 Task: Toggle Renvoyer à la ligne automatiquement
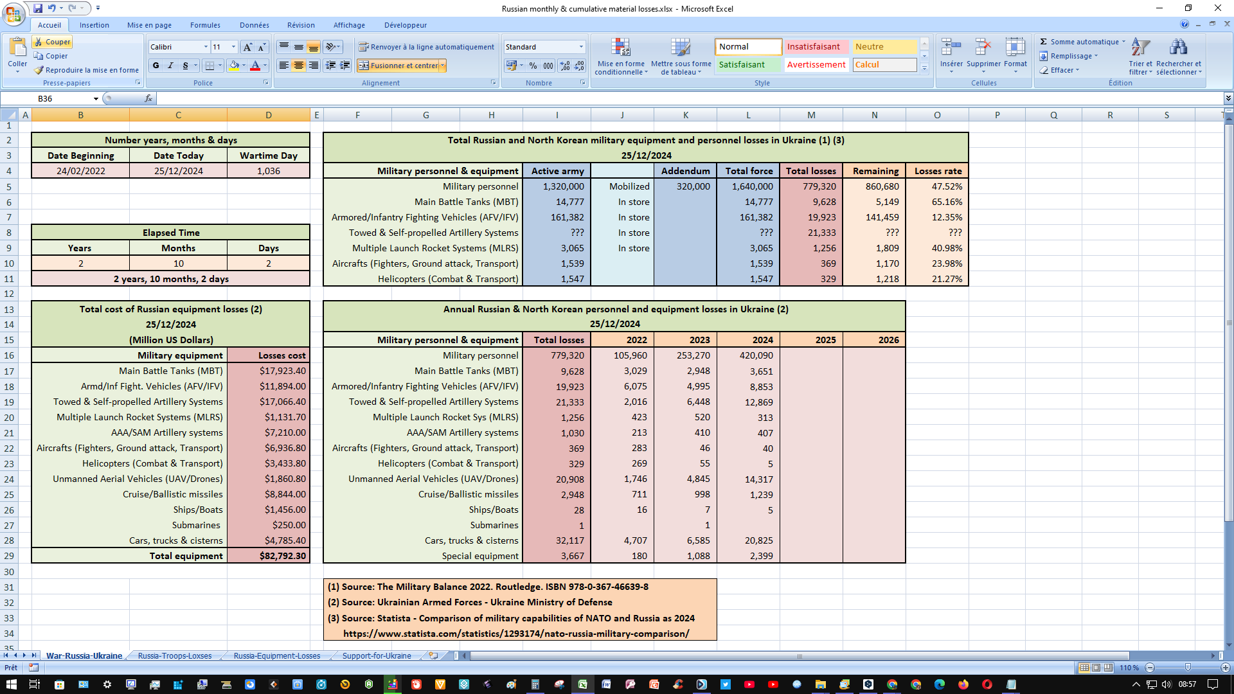(427, 47)
